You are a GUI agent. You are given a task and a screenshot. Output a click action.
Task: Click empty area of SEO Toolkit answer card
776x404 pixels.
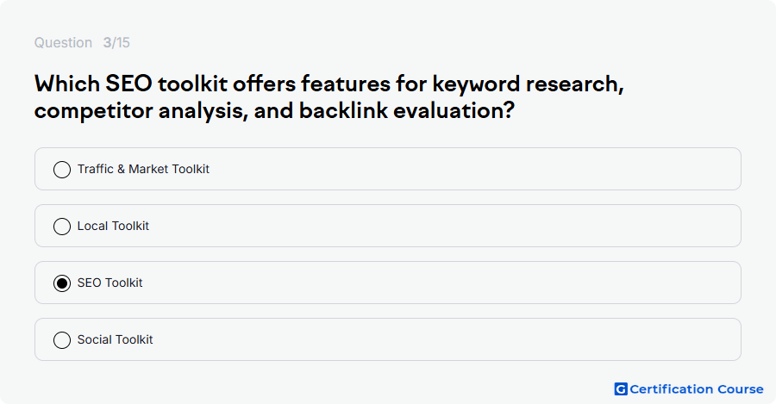[x=446, y=283]
